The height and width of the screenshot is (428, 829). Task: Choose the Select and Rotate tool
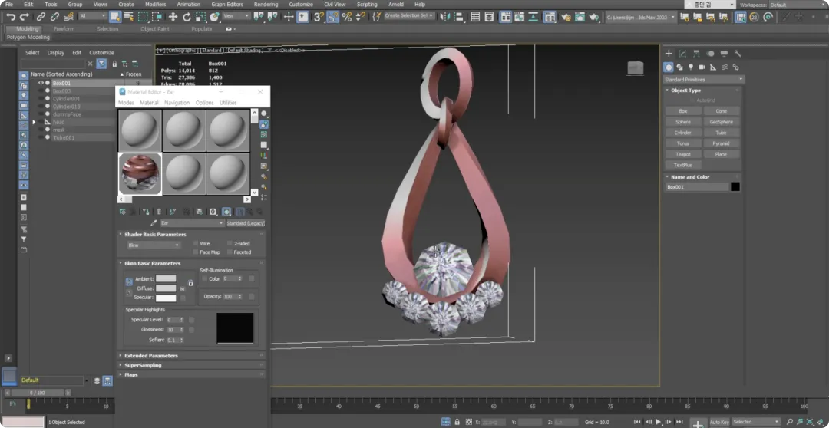187,17
